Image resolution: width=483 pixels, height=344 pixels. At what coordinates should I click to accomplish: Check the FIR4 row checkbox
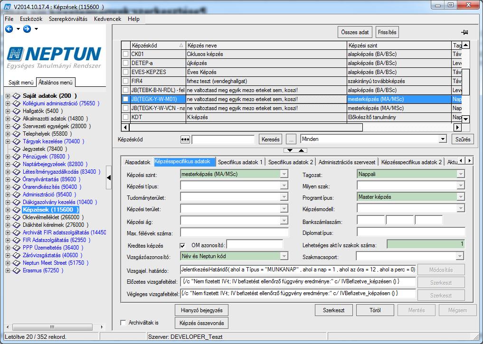(x=126, y=81)
